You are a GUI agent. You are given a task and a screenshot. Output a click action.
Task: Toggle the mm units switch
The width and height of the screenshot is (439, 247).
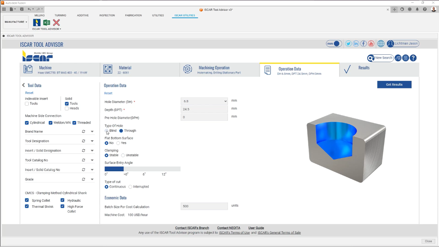click(x=334, y=44)
